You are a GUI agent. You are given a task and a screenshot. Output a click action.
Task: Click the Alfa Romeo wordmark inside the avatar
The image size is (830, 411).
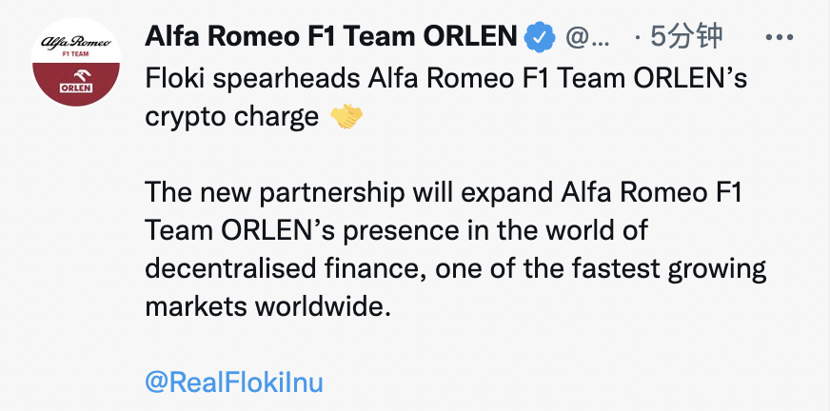click(x=74, y=44)
